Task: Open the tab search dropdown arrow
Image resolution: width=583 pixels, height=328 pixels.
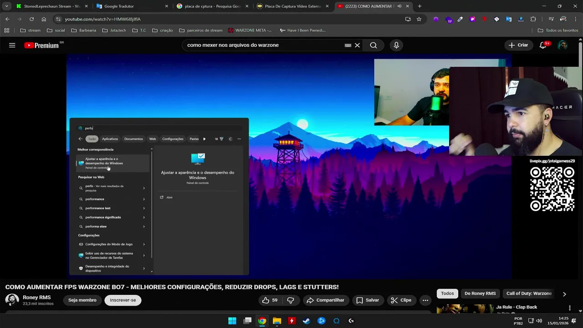Action: [6, 6]
